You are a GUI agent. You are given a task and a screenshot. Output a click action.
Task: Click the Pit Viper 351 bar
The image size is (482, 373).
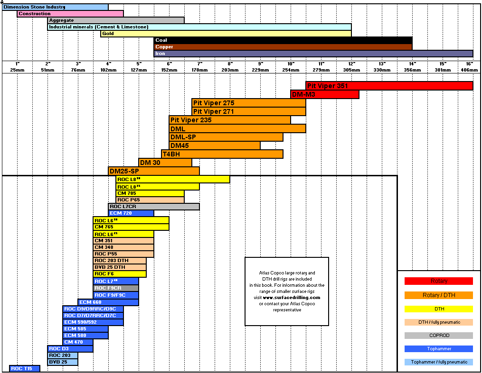389,86
